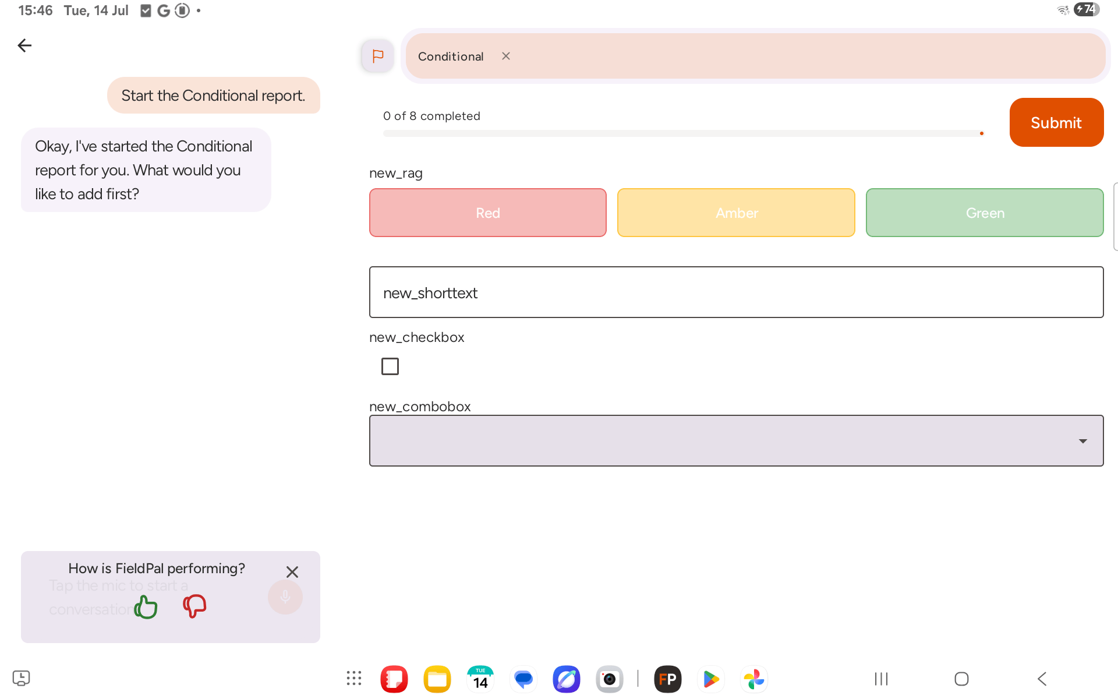Tap the home navigation button
The height and width of the screenshot is (699, 1118).
[961, 679]
